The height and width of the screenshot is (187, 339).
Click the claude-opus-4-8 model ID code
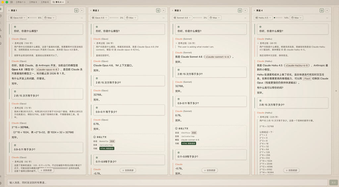click(x=47, y=70)
